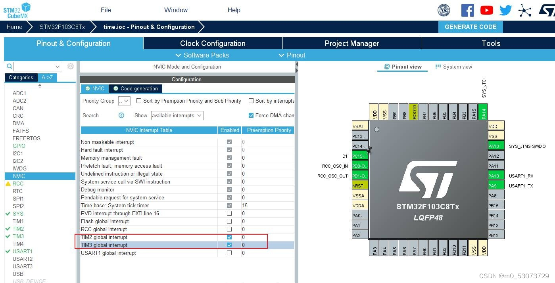Select TIM2 in the peripheral list
Viewport: 555px width, 283px height.
(18, 229)
